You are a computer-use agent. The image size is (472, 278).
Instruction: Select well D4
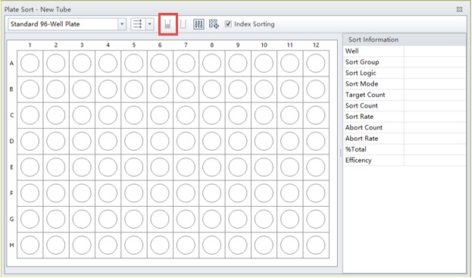[108, 141]
